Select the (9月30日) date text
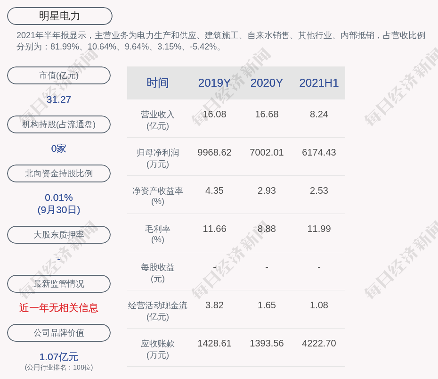This screenshot has width=438, height=379. pos(59,210)
